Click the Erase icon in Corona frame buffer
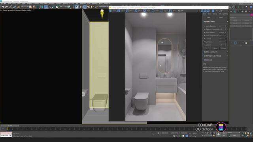This screenshot has width=253, height=142. coord(144,11)
